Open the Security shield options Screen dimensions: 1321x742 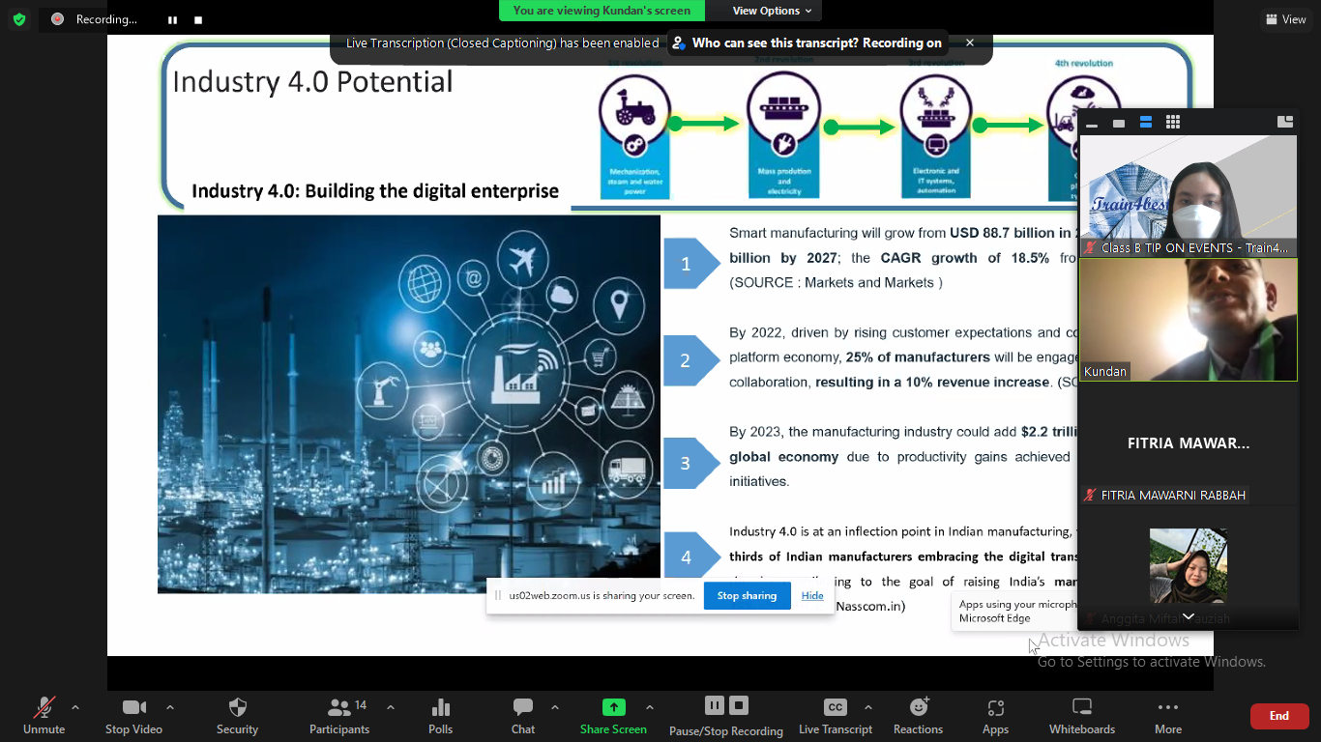point(237,708)
